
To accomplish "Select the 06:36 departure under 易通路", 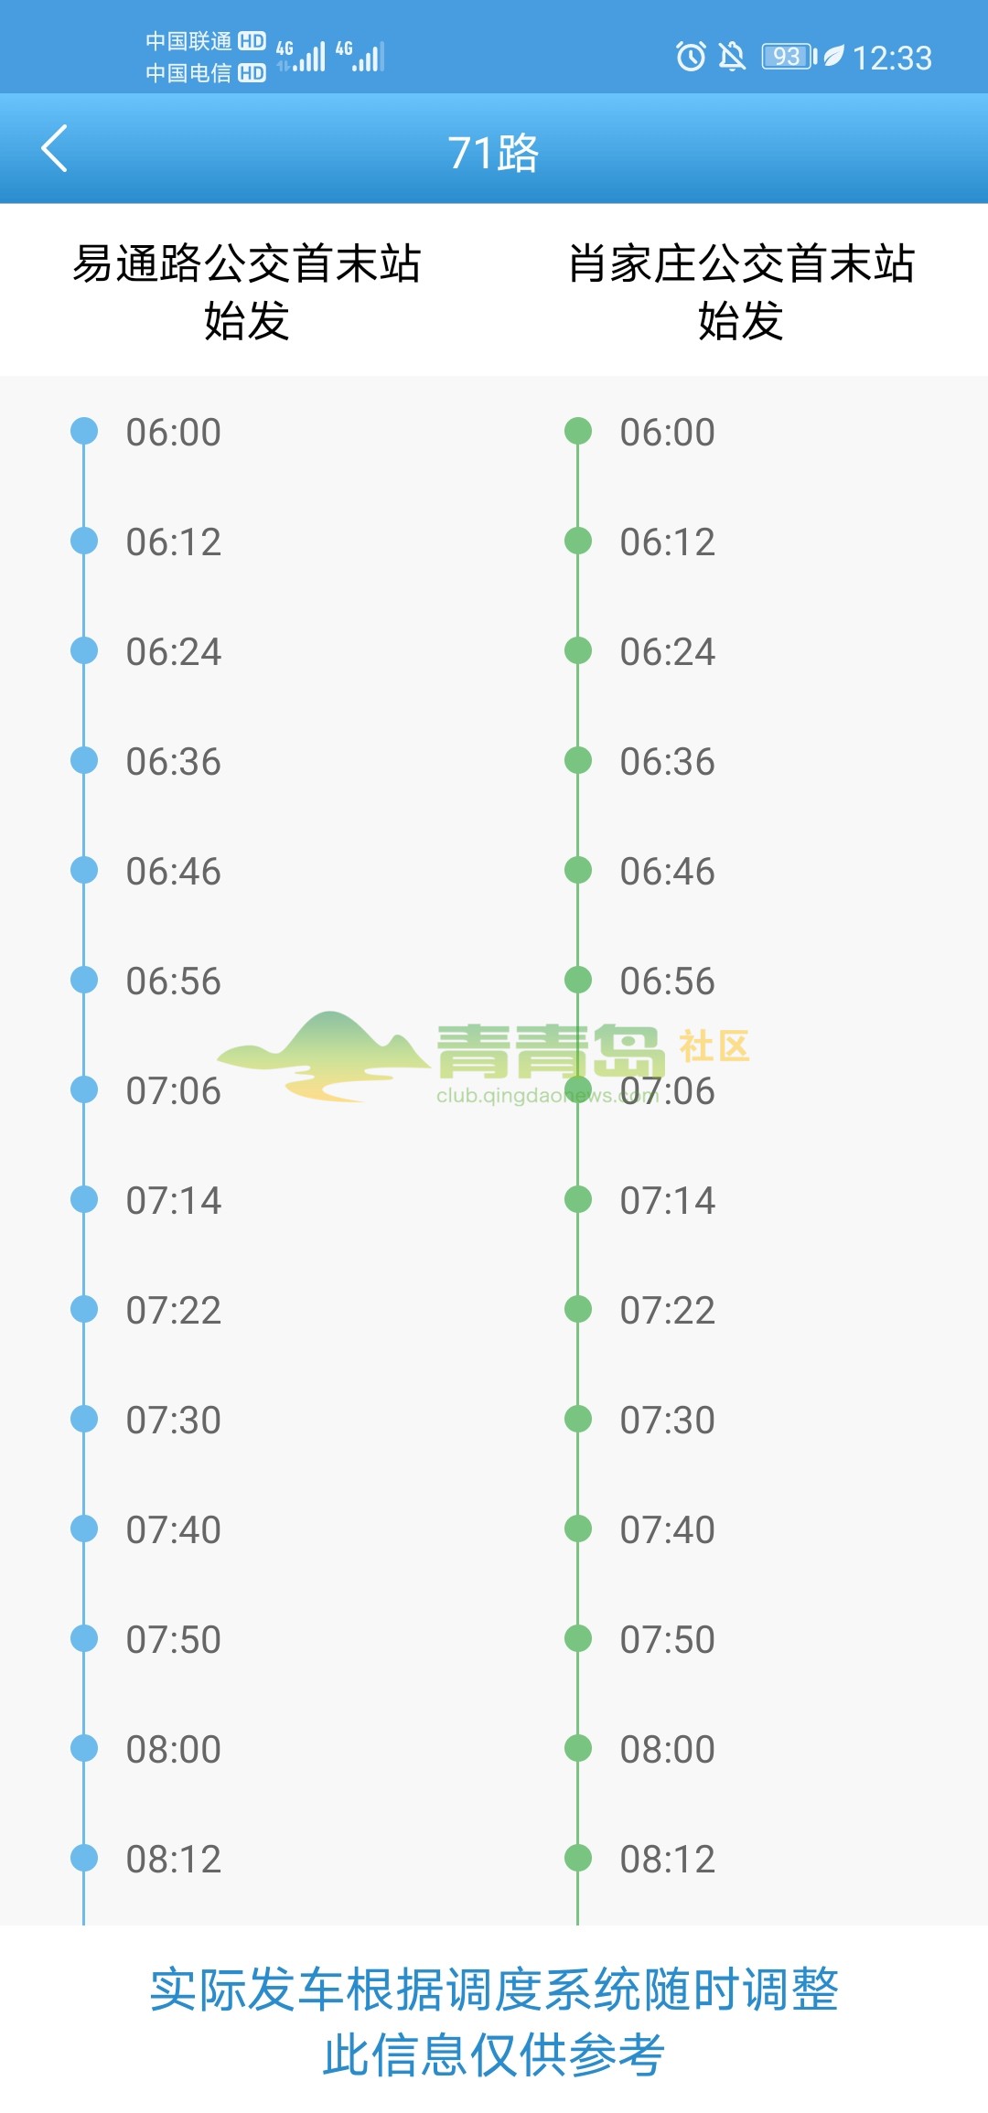I will 174,761.
